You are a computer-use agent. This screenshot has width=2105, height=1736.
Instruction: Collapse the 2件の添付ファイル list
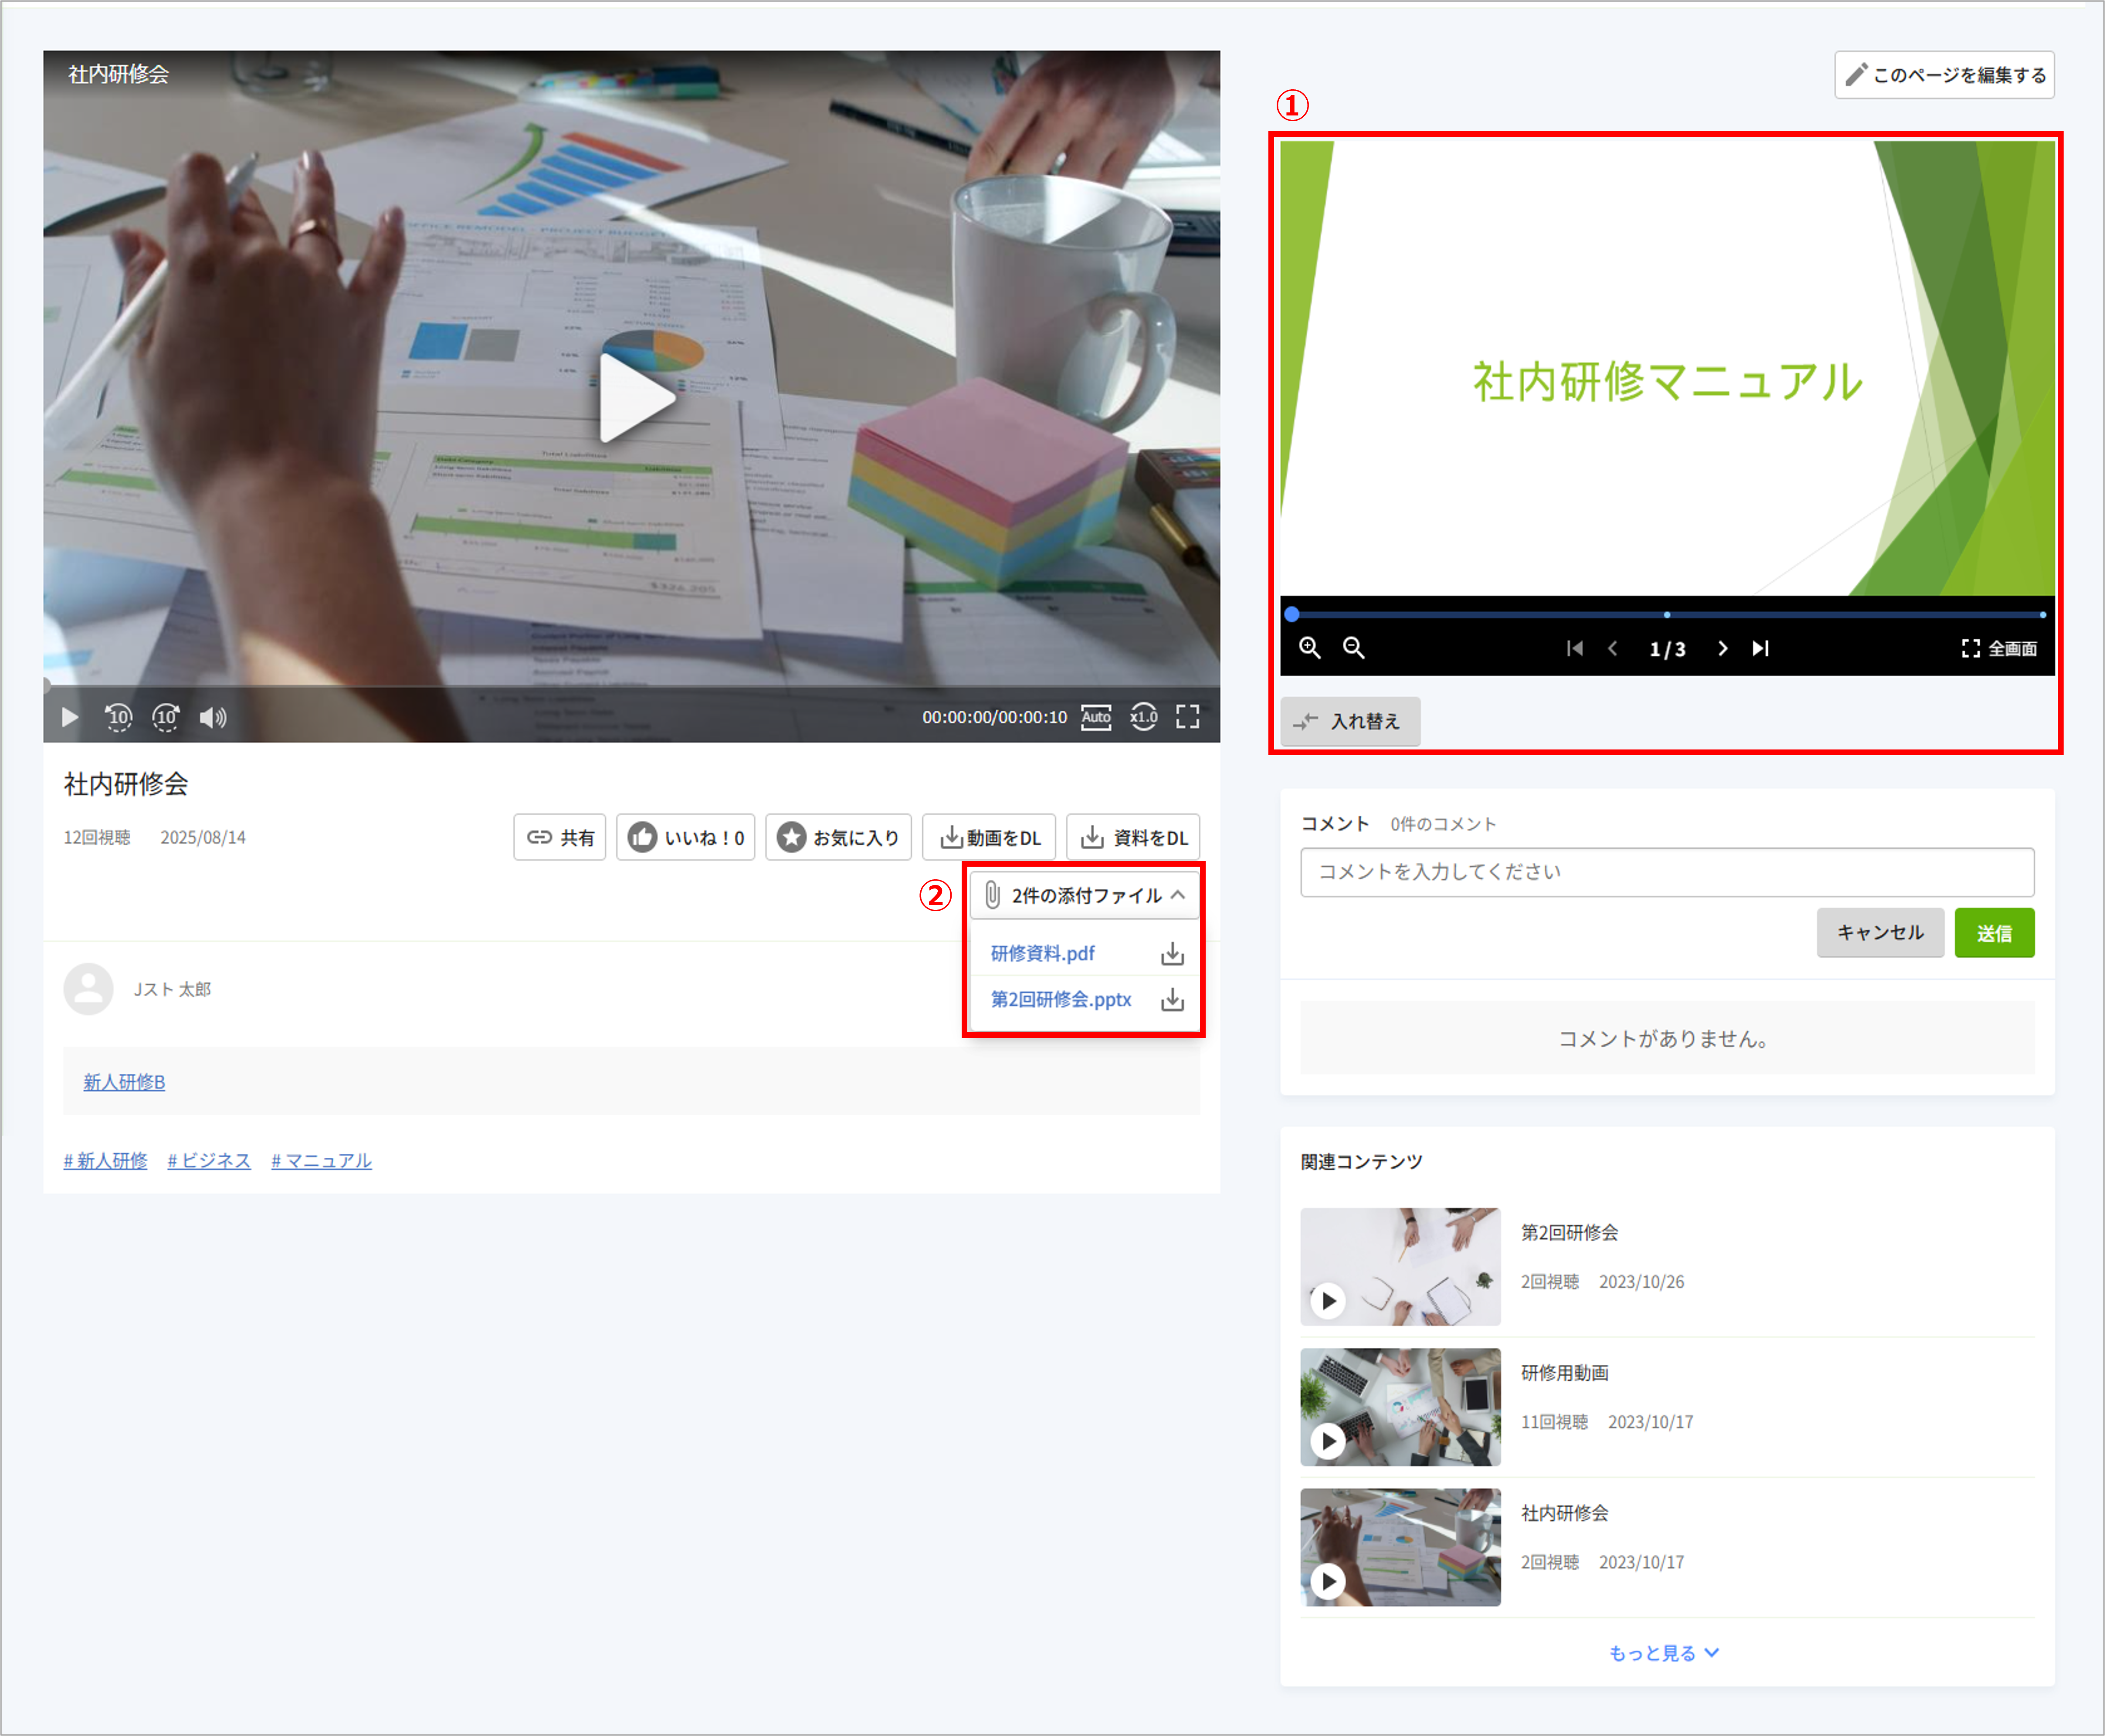point(1085,895)
